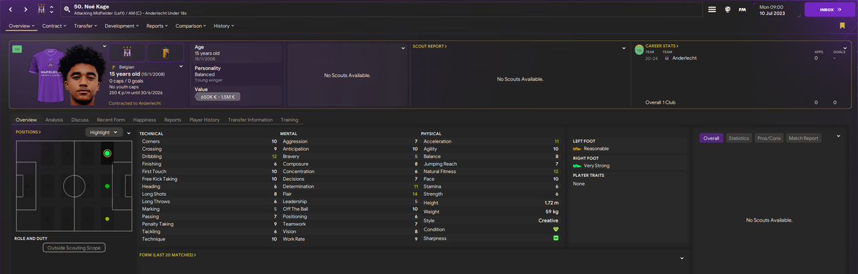Click the Inbox continue button
The width and height of the screenshot is (858, 274).
coord(830,9)
